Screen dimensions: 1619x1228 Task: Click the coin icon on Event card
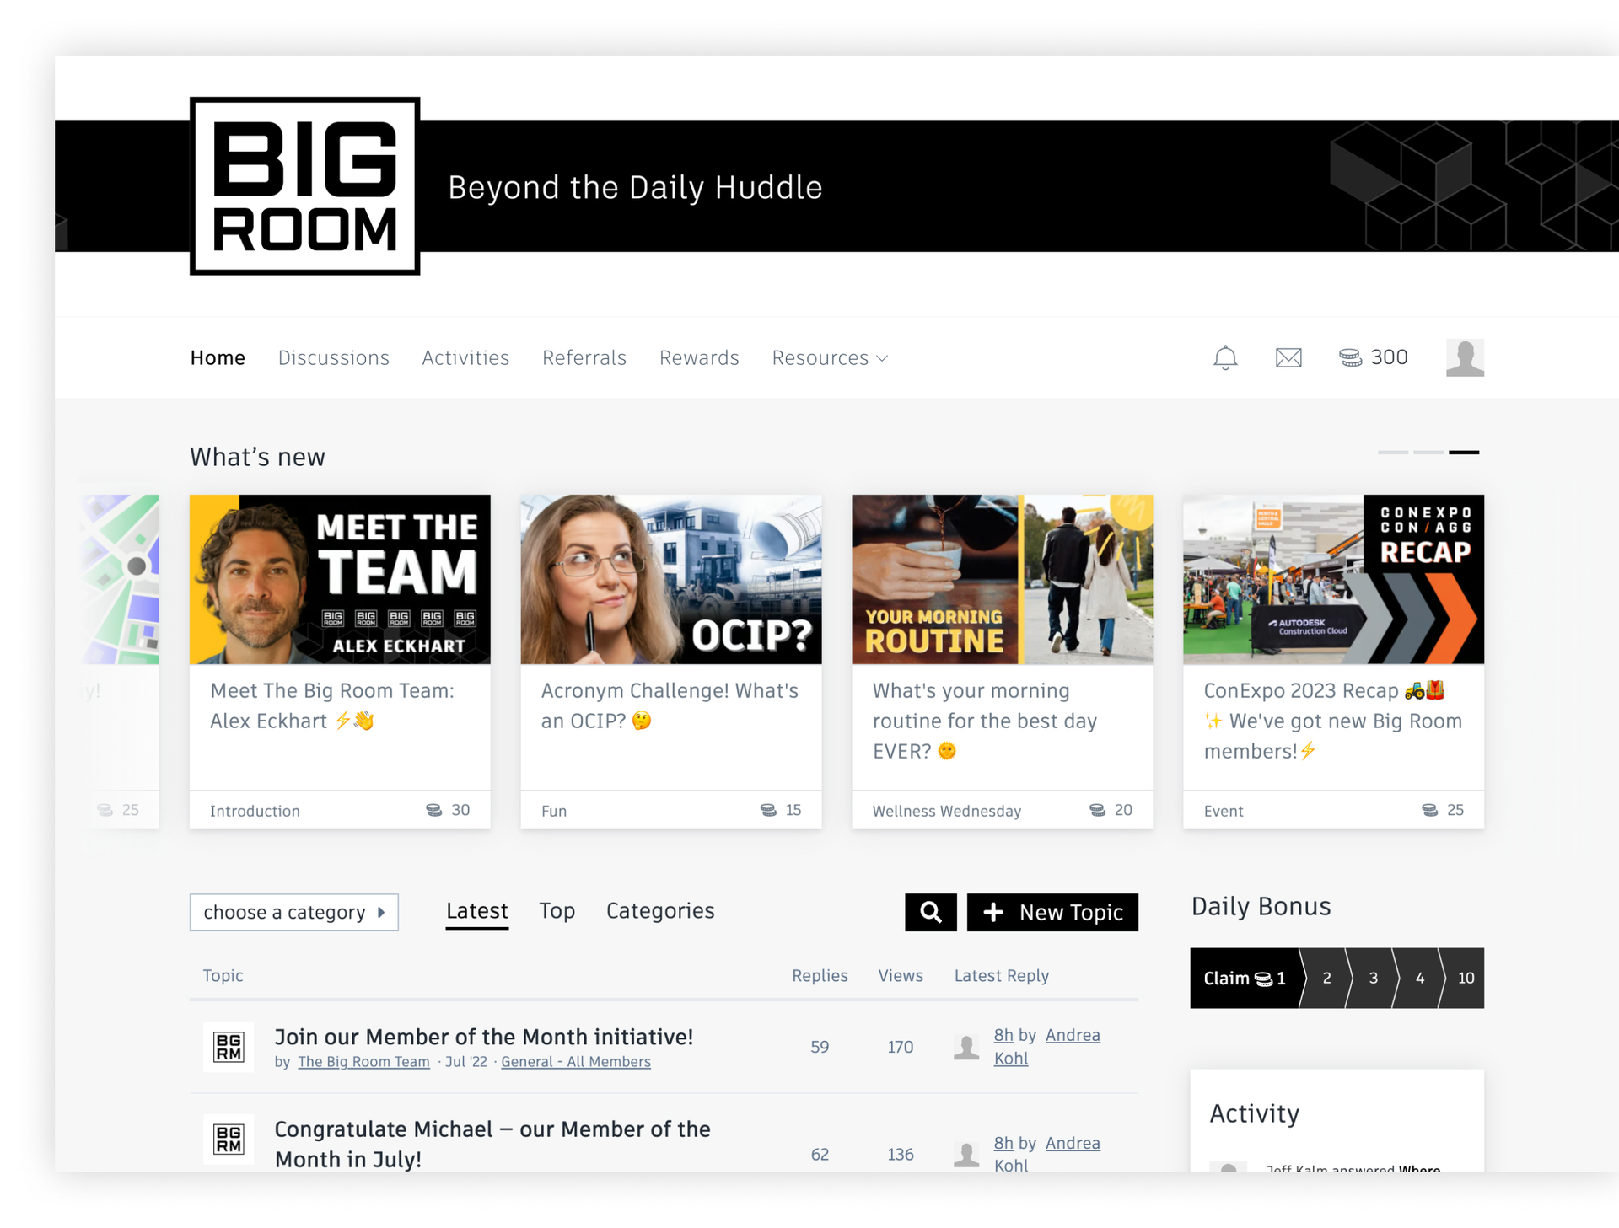pyautogui.click(x=1429, y=810)
